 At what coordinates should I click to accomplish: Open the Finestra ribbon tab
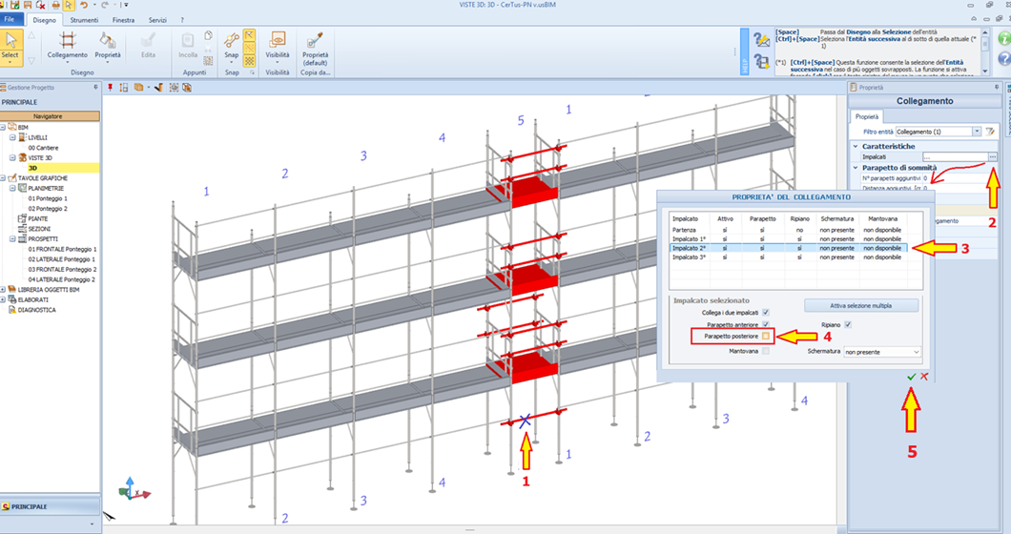[x=123, y=19]
